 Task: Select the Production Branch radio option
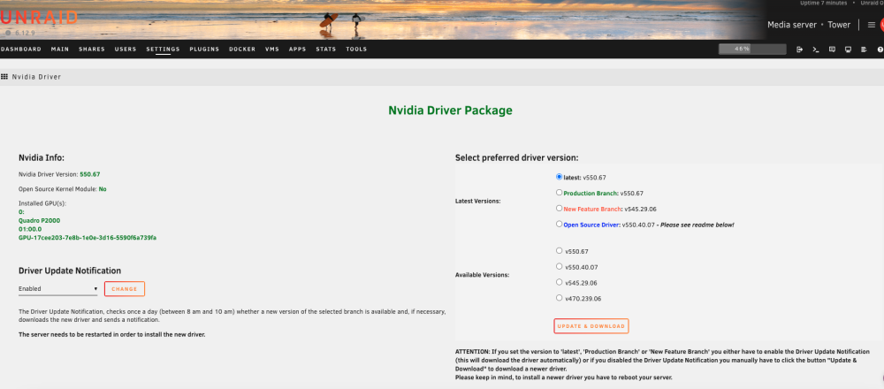[560, 192]
